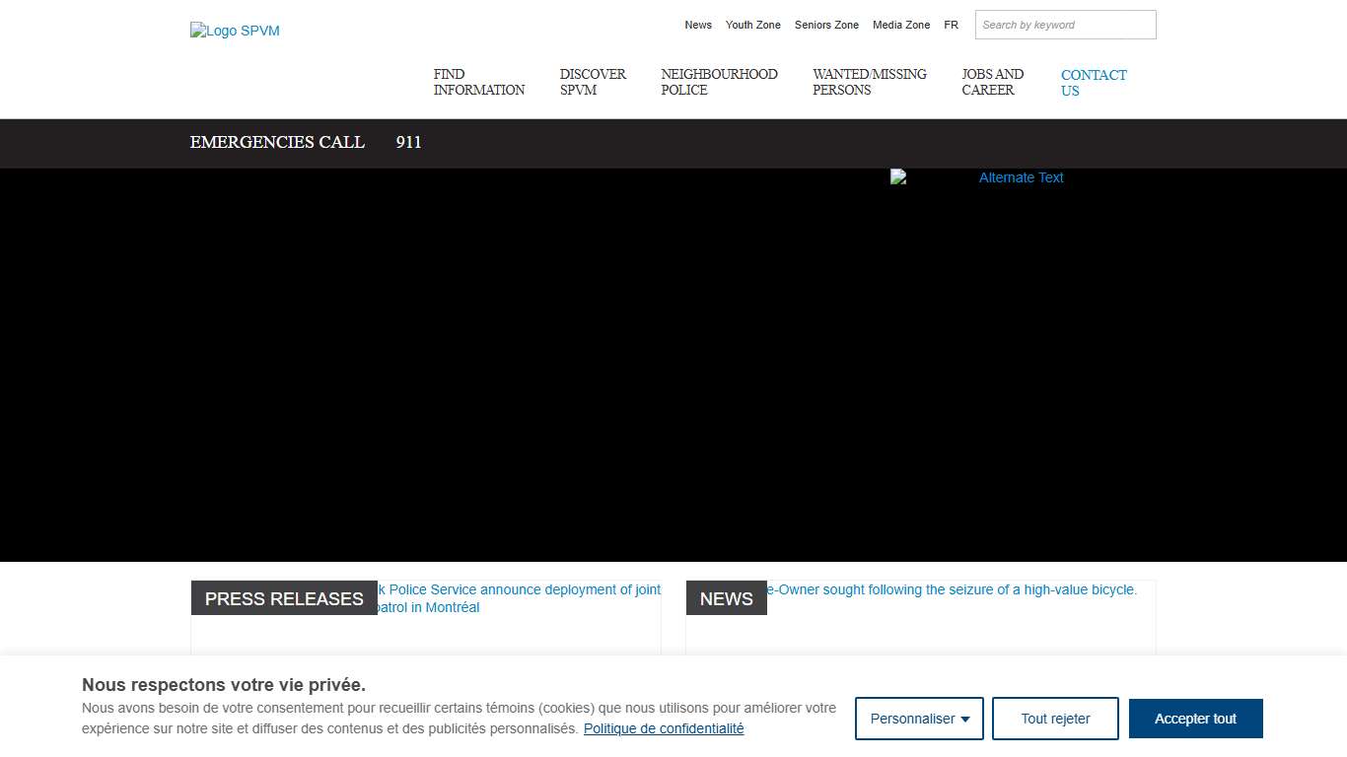The width and height of the screenshot is (1347, 757).
Task: Click the SPVM logo image
Action: point(235,31)
